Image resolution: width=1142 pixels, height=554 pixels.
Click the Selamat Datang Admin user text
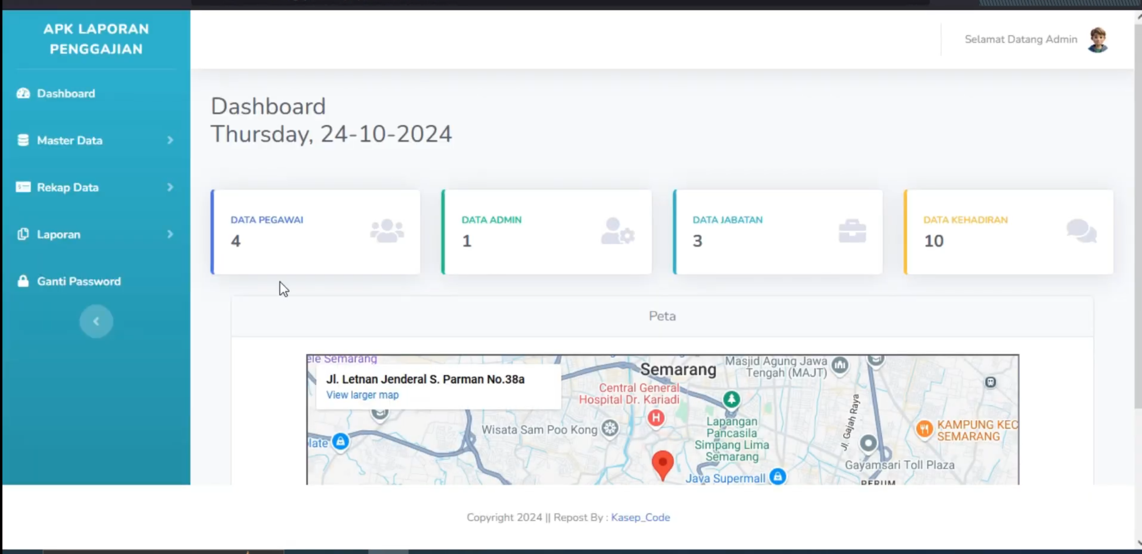[x=1021, y=39]
